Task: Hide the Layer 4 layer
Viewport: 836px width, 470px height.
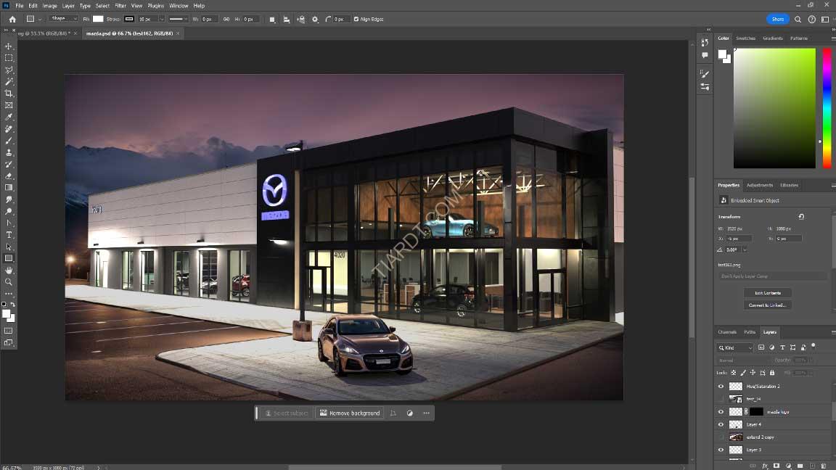Action: 721,425
